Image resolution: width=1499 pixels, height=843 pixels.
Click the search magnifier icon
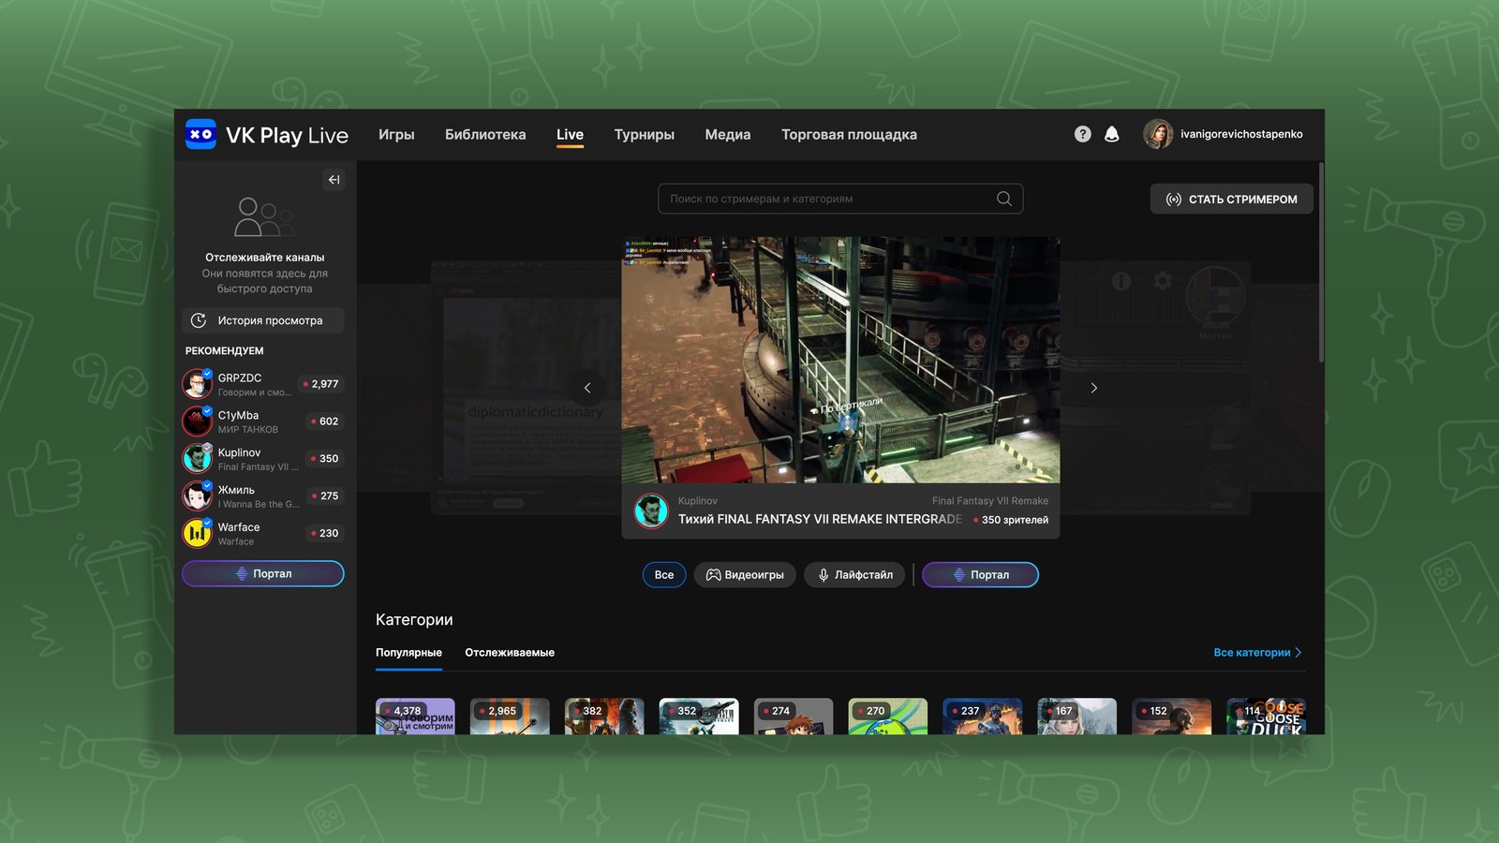click(x=1003, y=199)
